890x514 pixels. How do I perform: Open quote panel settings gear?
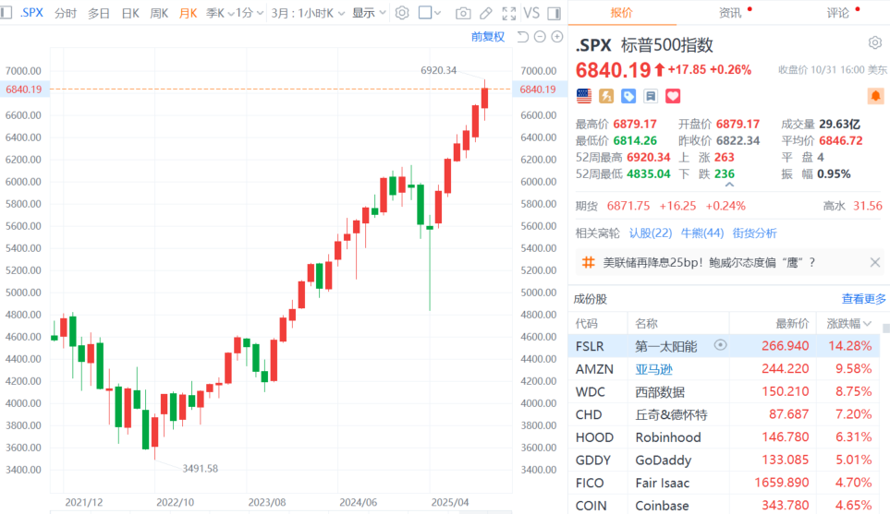coord(874,43)
